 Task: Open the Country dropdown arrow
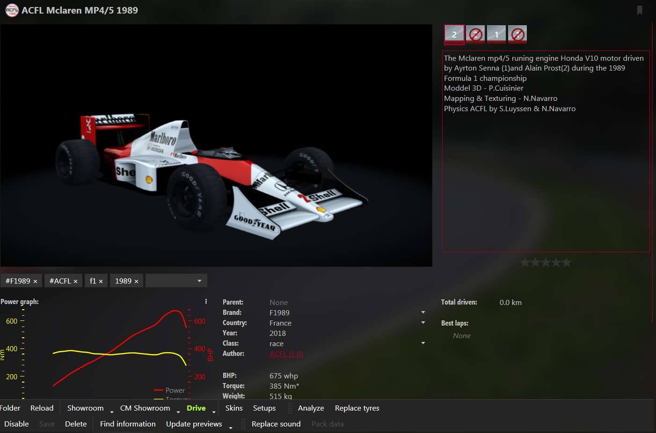pyautogui.click(x=423, y=323)
